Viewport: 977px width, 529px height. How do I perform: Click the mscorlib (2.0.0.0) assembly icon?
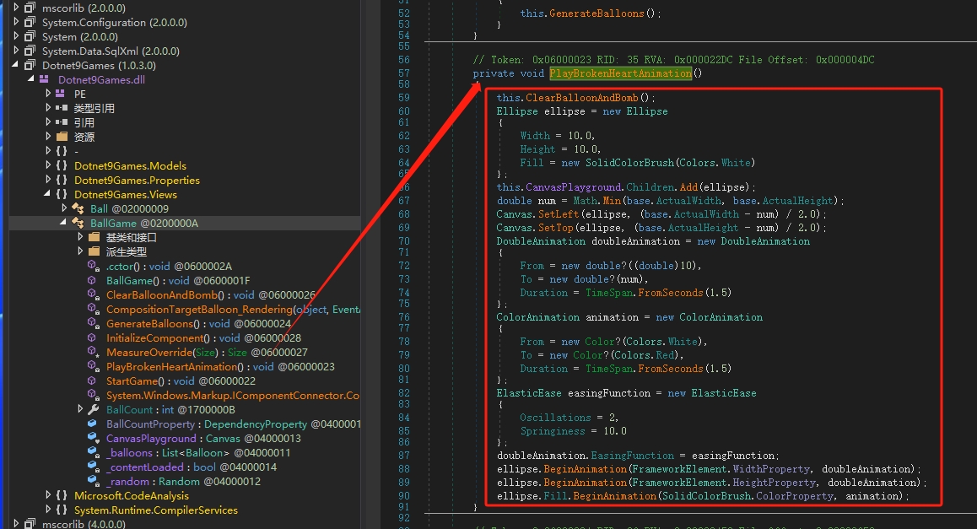tap(30, 8)
